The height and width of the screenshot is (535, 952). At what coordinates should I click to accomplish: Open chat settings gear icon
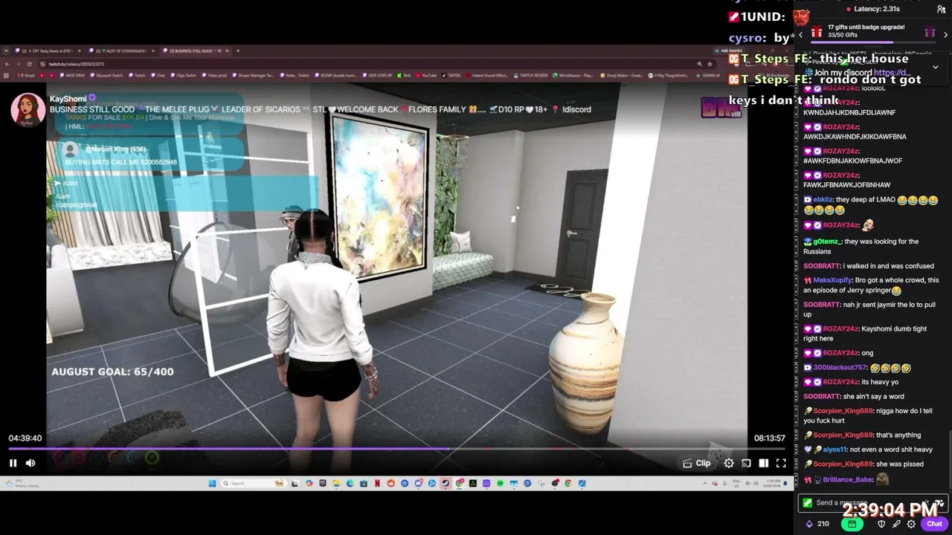(911, 524)
